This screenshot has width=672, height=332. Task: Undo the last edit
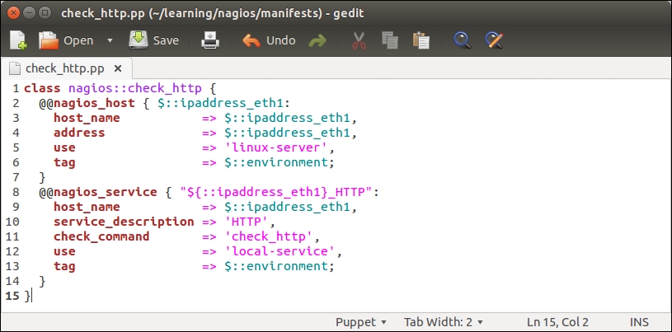point(269,40)
